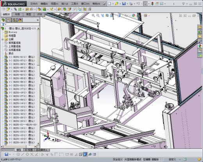203x162 pixels.
Task: Click the Zoom to Fit magnifier icon
Action: point(93,16)
